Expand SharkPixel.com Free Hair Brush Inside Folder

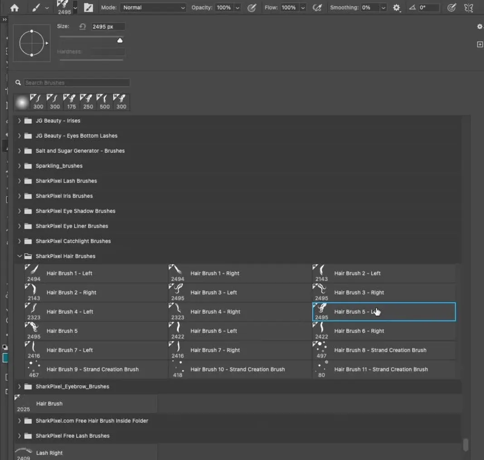click(19, 421)
